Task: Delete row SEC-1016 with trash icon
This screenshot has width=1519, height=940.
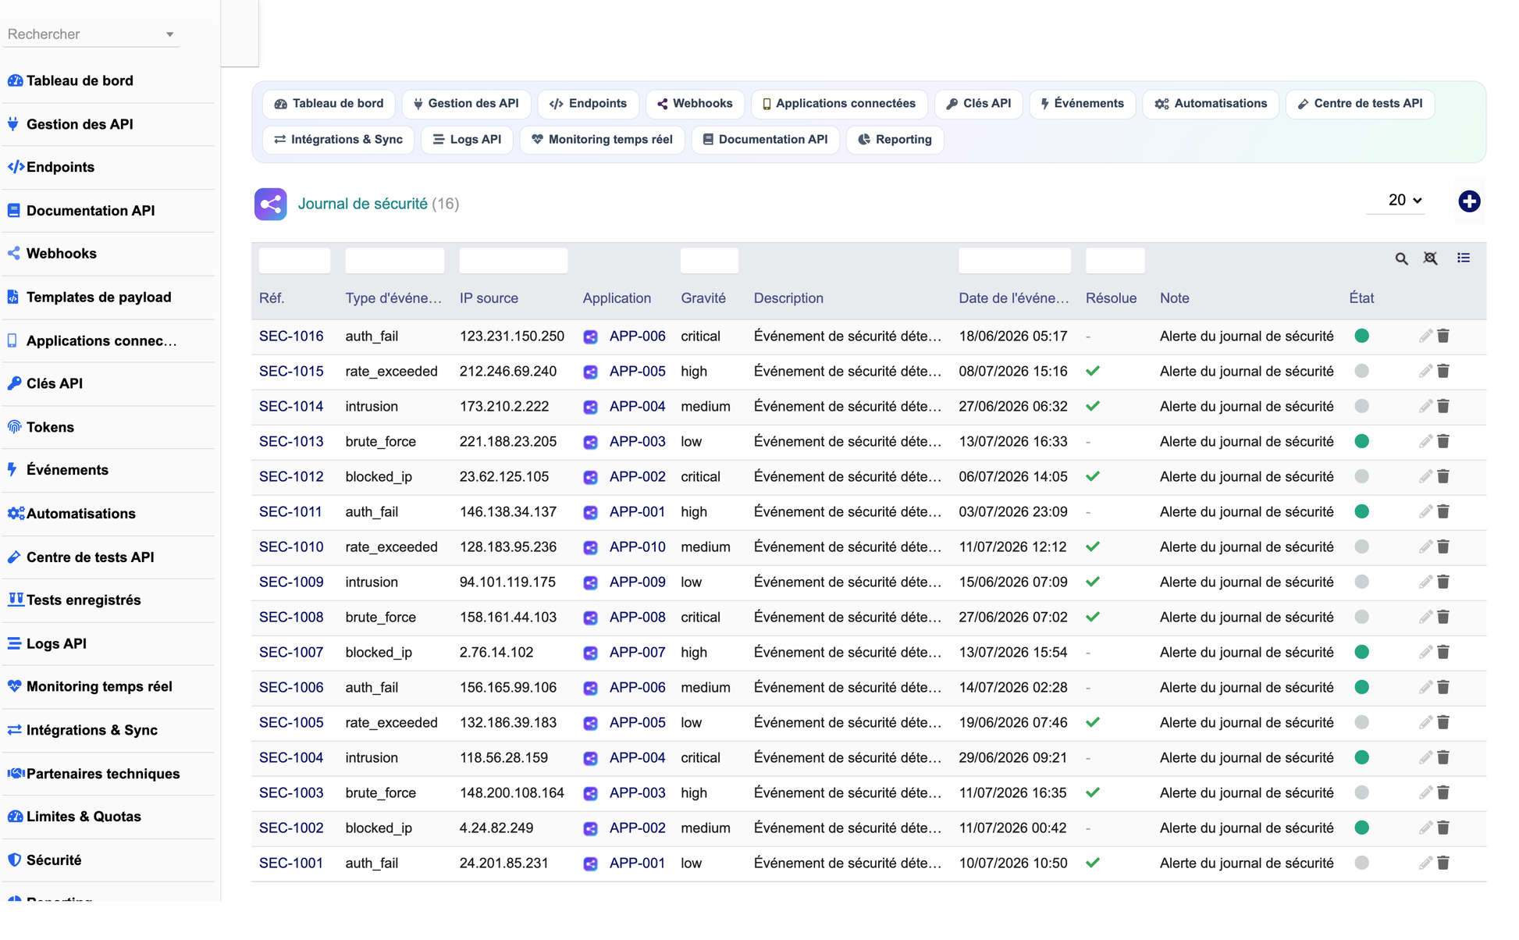Action: 1443,336
